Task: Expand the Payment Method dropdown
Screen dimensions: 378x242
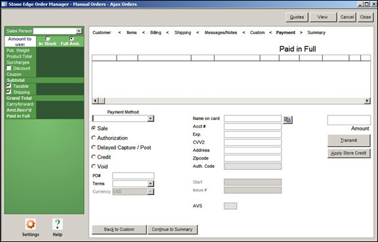Action: pyautogui.click(x=151, y=118)
